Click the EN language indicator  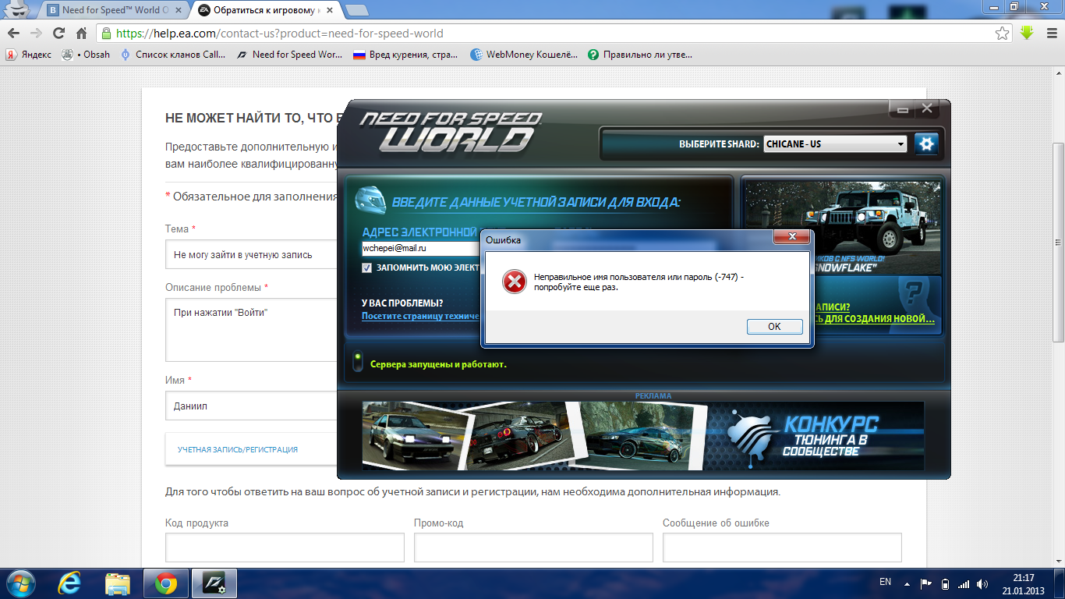[885, 582]
